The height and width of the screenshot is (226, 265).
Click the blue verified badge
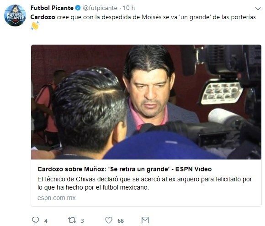pos(78,8)
